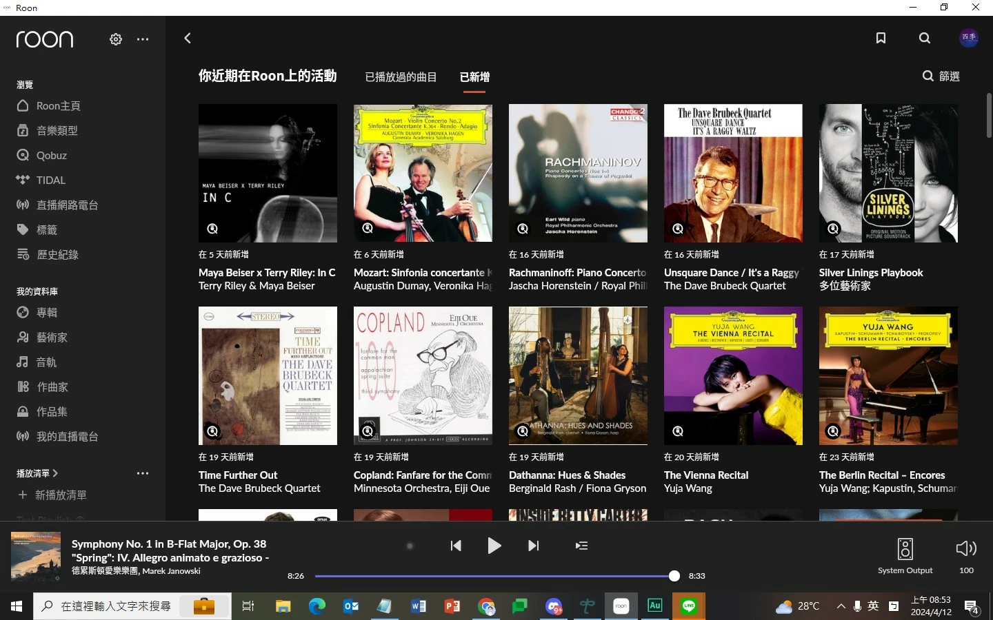Open the playlists section more options dots
This screenshot has height=620, width=993.
pyautogui.click(x=143, y=473)
